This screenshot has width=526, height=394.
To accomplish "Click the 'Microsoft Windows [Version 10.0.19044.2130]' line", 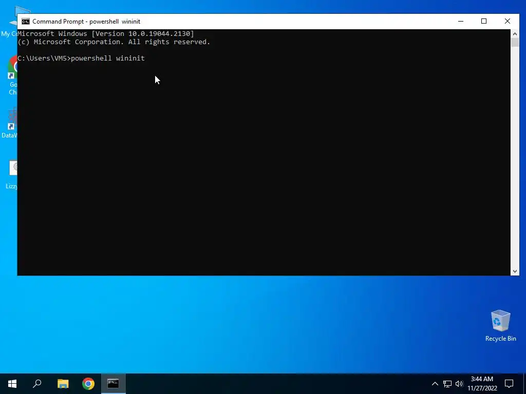I will [106, 34].
